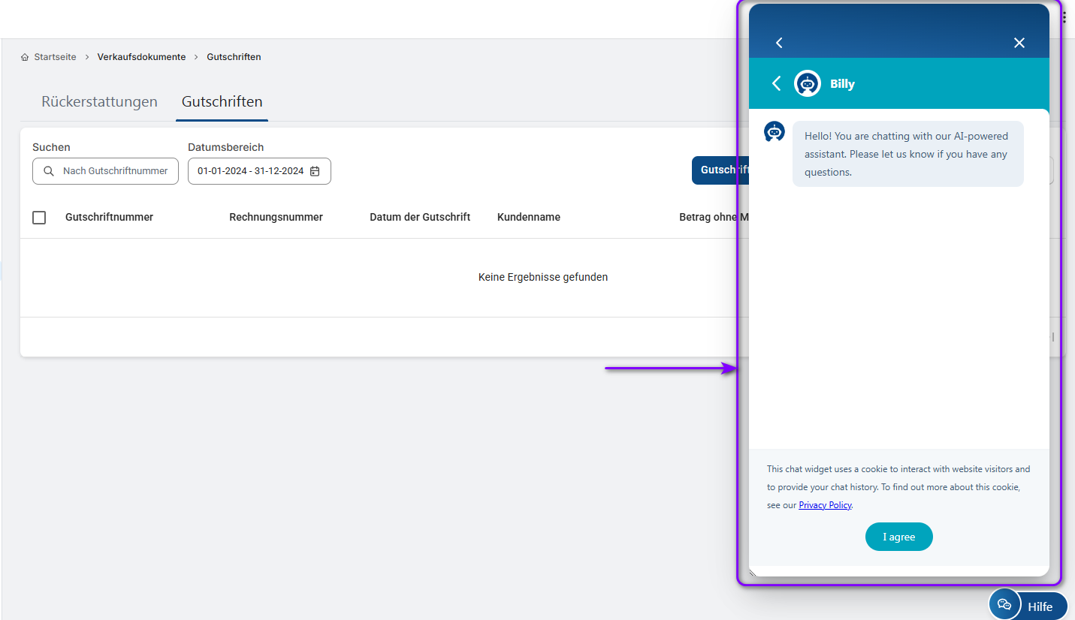Close the Billy chat widget

tap(1019, 43)
